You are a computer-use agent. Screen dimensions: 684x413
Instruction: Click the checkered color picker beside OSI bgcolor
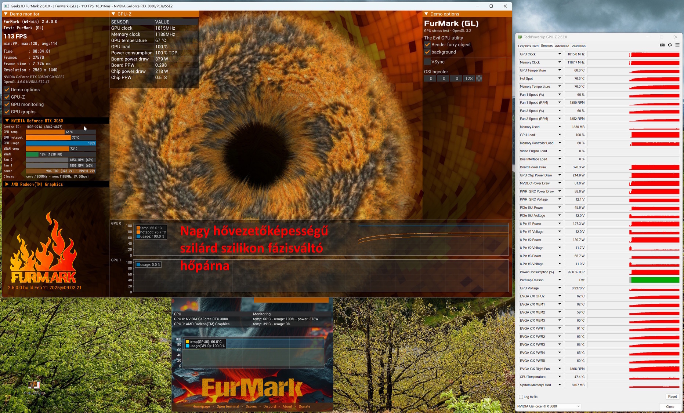479,78
